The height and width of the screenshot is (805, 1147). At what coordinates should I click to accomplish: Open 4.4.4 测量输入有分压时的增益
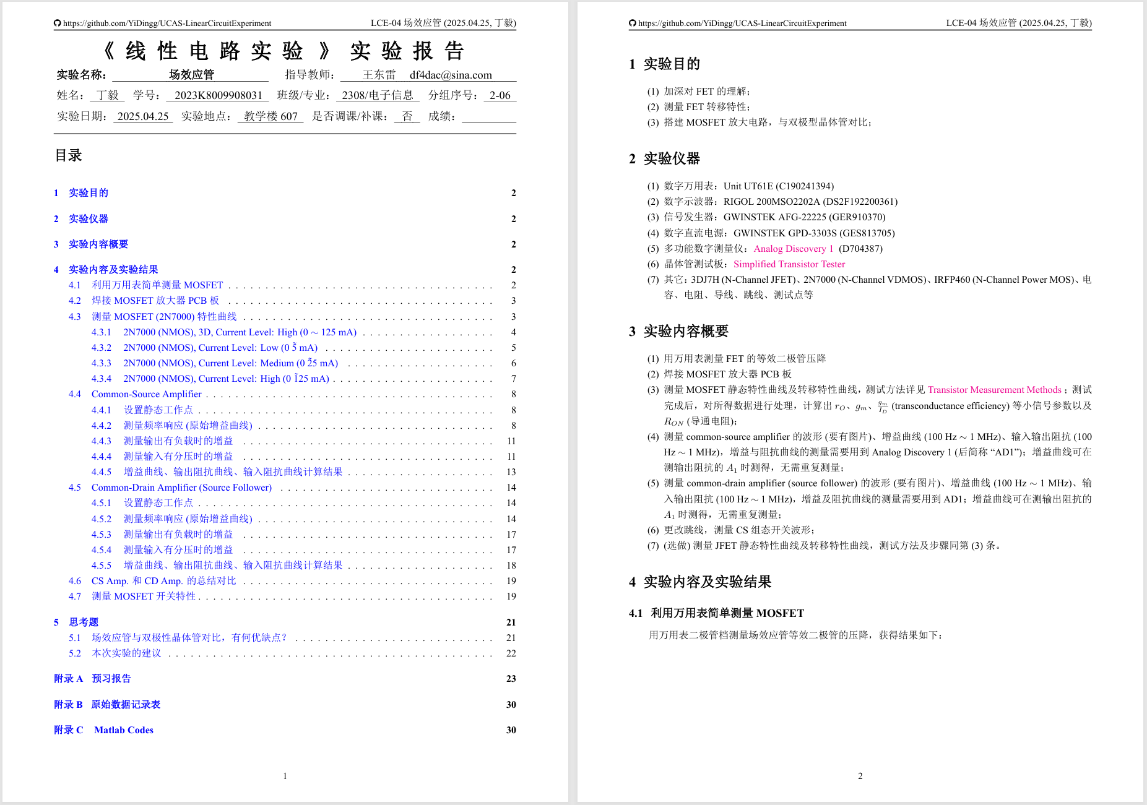coord(162,457)
